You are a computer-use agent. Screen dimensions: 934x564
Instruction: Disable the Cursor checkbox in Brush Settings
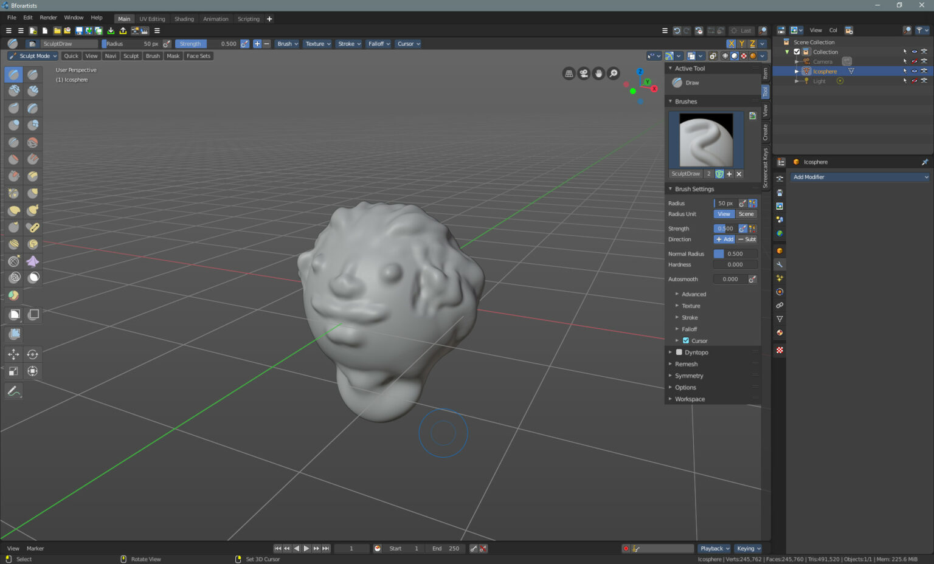tap(686, 341)
